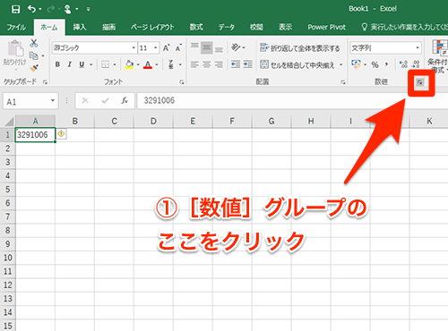
Task: Switch to the 数式 tab
Action: click(196, 27)
